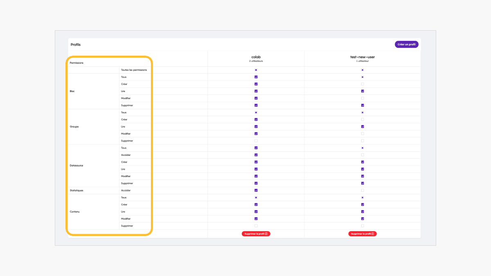The height and width of the screenshot is (276, 491).
Task: Toggle "Toutes les permissions" for test-new-user
Action: pos(363,70)
